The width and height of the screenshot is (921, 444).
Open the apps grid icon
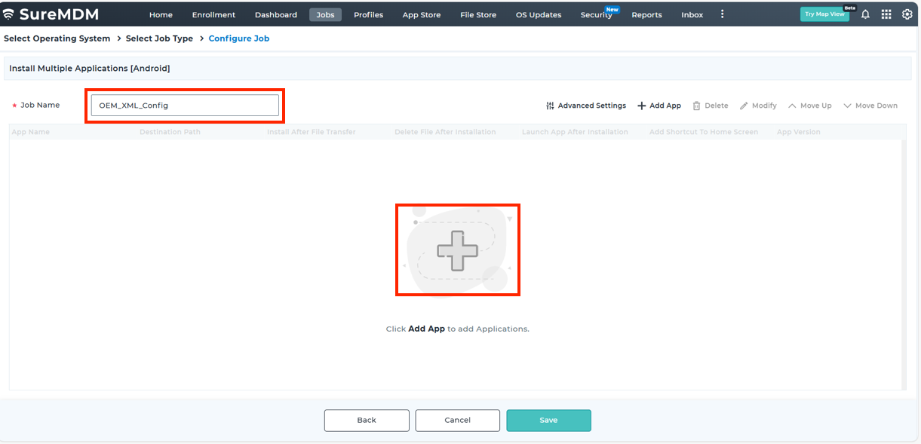(x=886, y=14)
